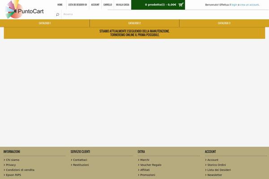Open the Storico Ordini link
This screenshot has width=269, height=179.
(217, 165)
